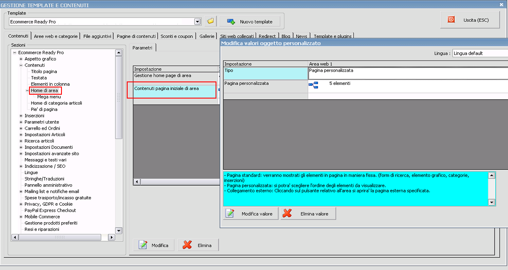Select Messaggi e testi vari item
The width and height of the screenshot is (508, 270).
45,160
